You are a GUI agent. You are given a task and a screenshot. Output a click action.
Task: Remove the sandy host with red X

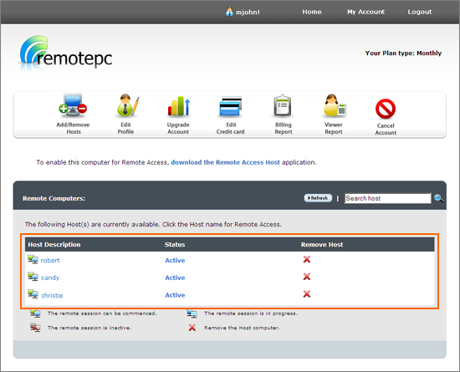point(307,277)
